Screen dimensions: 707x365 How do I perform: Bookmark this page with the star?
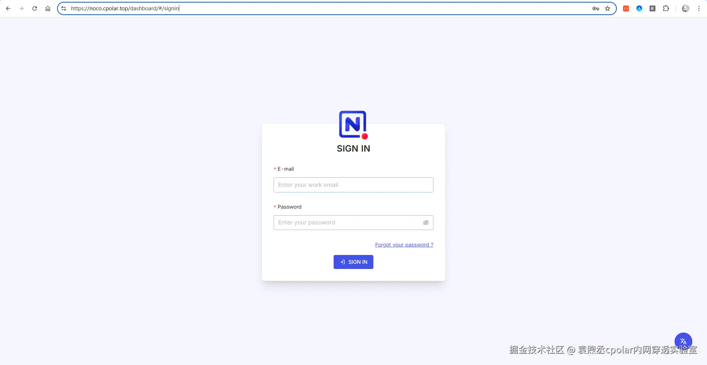click(608, 8)
